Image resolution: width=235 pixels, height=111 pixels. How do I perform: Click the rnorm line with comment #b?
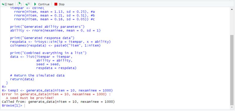pyautogui.click(x=54, y=16)
